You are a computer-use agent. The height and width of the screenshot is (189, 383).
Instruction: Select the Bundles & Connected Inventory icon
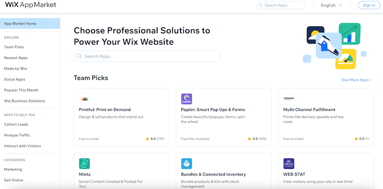click(x=187, y=164)
